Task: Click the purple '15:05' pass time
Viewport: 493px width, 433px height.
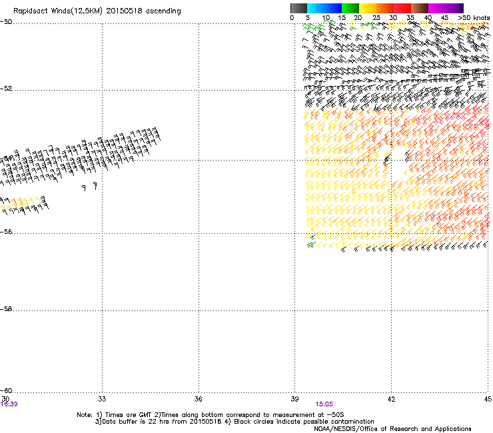Action: (x=324, y=404)
